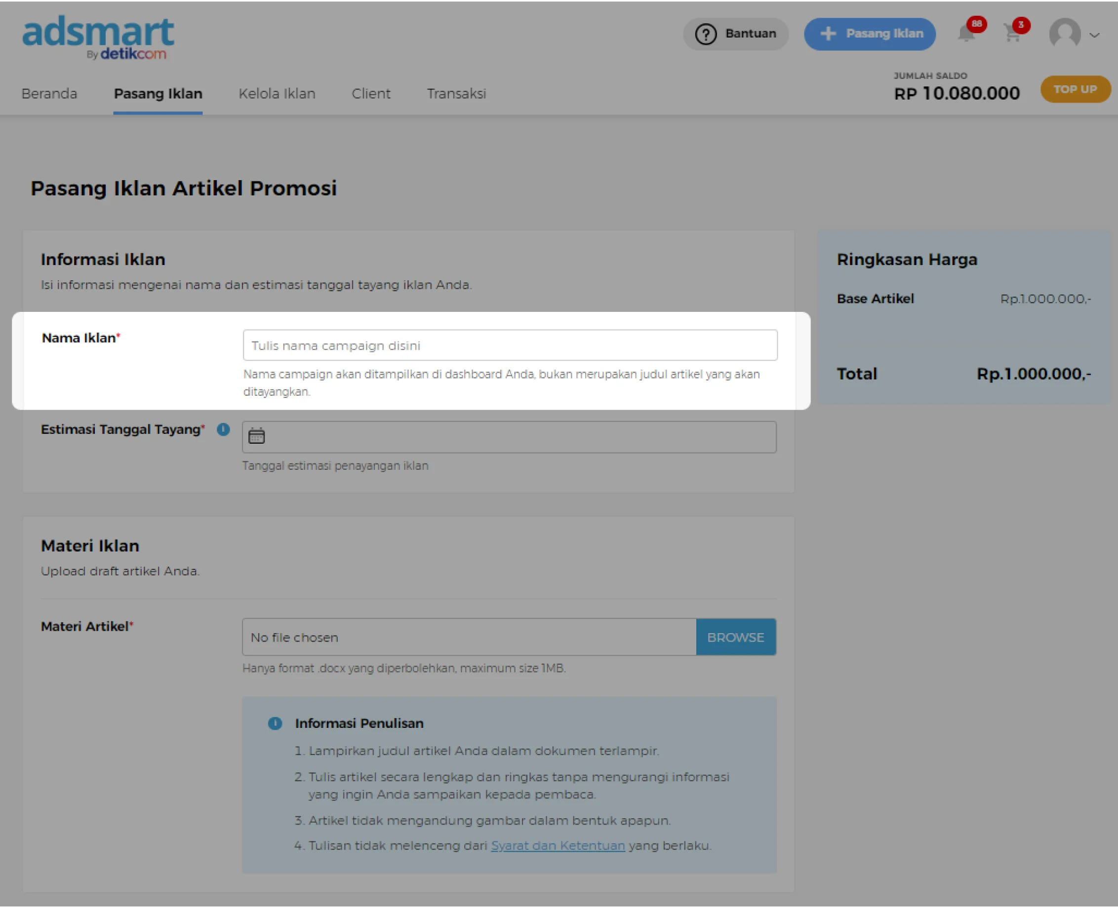
Task: Click the BROWSE file button
Action: 735,637
